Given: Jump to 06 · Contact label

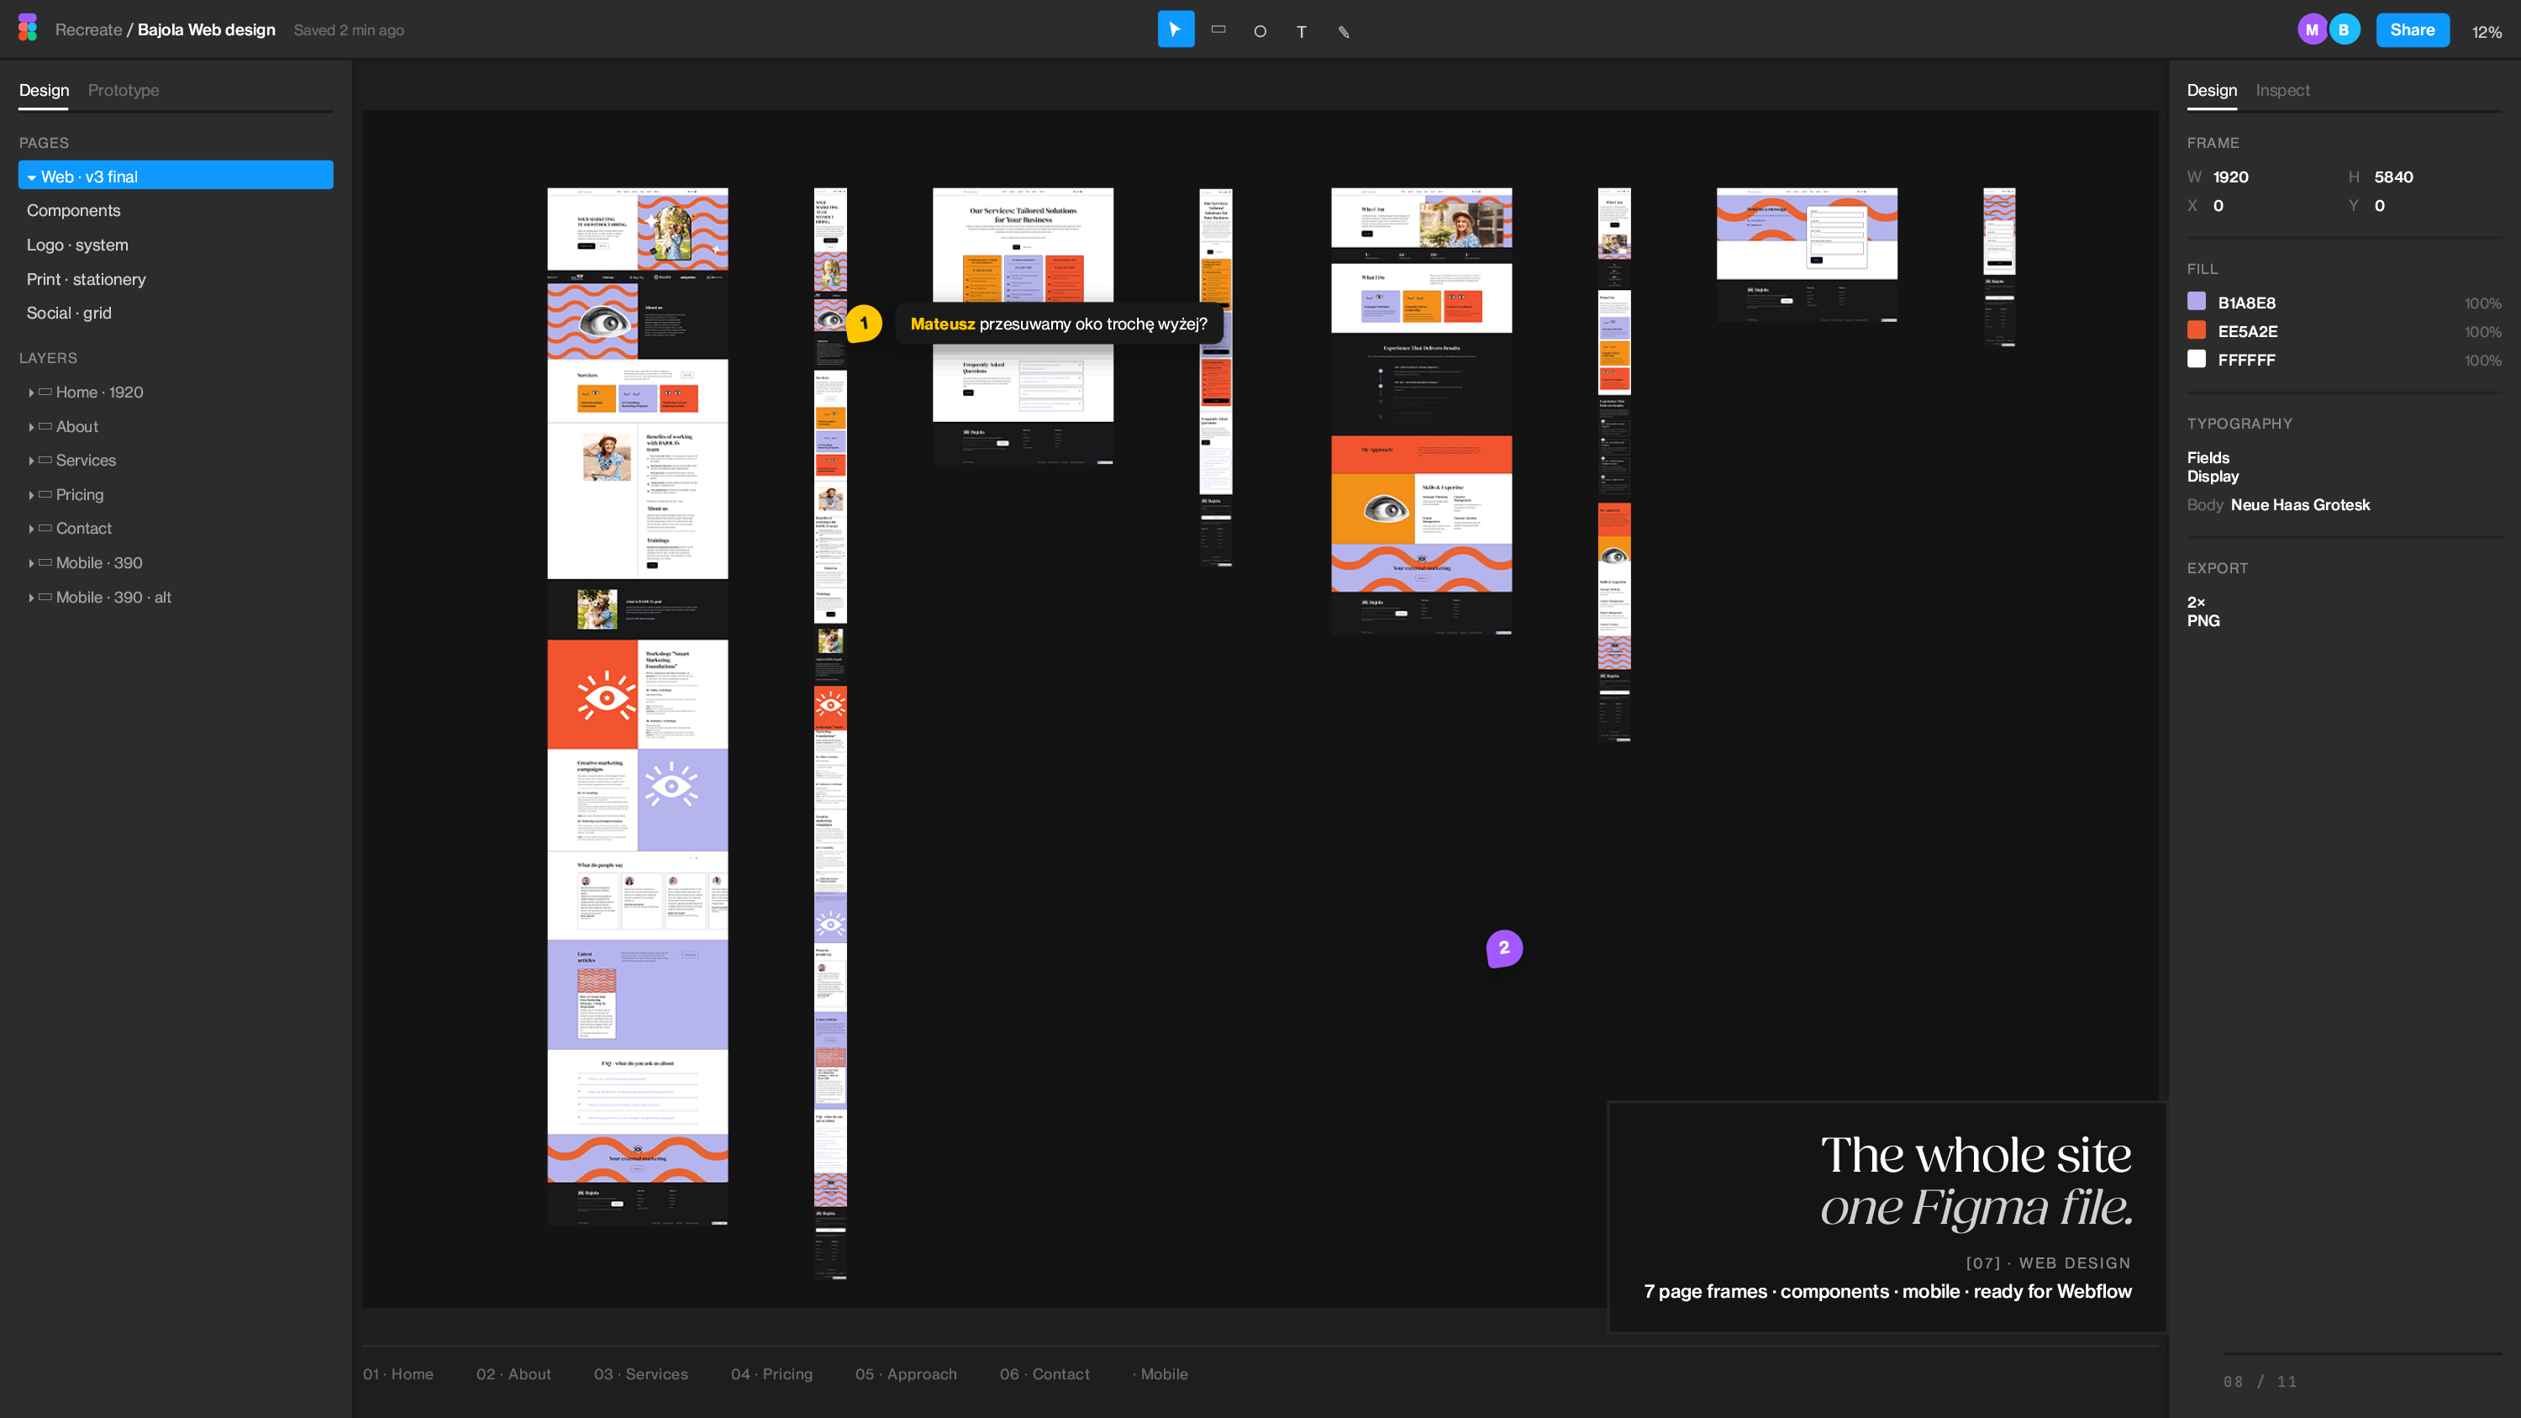Looking at the screenshot, I should (1045, 1374).
